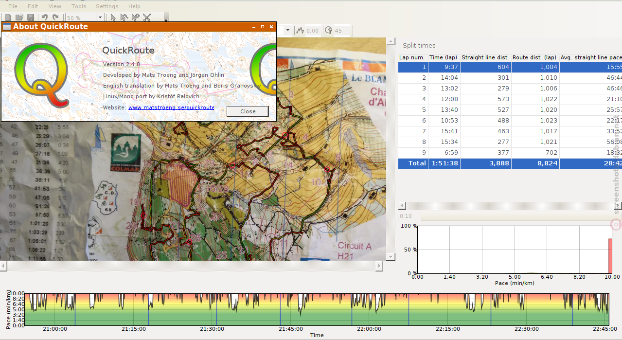Select the scissors cut route tool
The height and width of the screenshot is (340, 622).
click(x=147, y=18)
